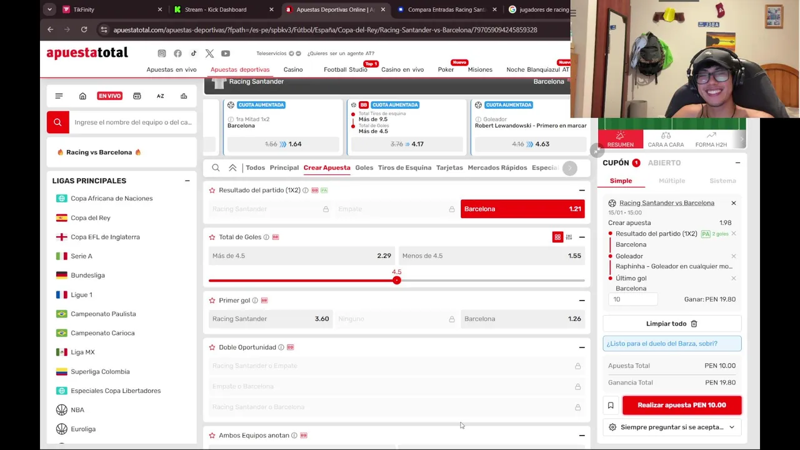Switch Total de Goles to grid view
The width and height of the screenshot is (800, 450).
[x=557, y=237]
